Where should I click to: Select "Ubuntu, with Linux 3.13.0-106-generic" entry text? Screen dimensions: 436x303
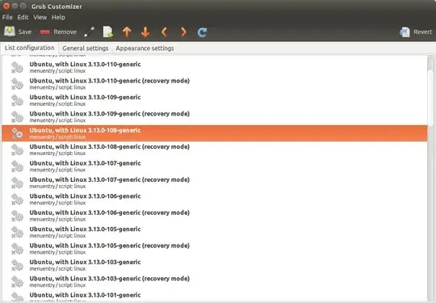click(x=85, y=196)
